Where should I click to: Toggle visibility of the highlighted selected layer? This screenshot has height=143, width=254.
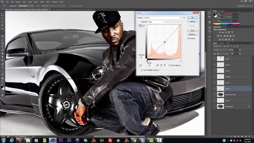click(x=214, y=89)
